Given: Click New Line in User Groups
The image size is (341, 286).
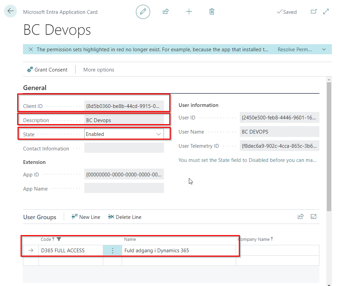Looking at the screenshot, I should tap(86, 217).
